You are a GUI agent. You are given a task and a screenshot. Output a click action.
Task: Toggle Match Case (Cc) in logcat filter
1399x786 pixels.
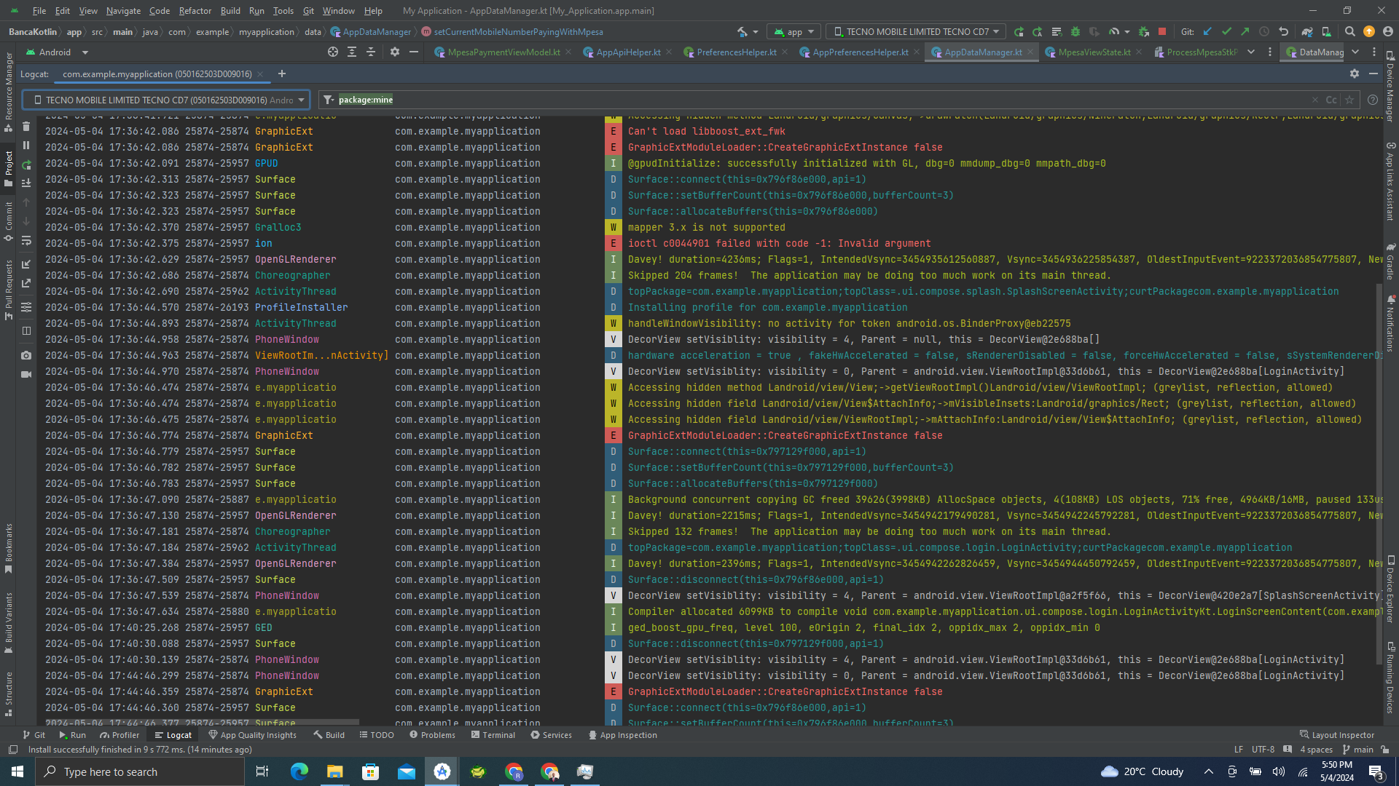1331,100
